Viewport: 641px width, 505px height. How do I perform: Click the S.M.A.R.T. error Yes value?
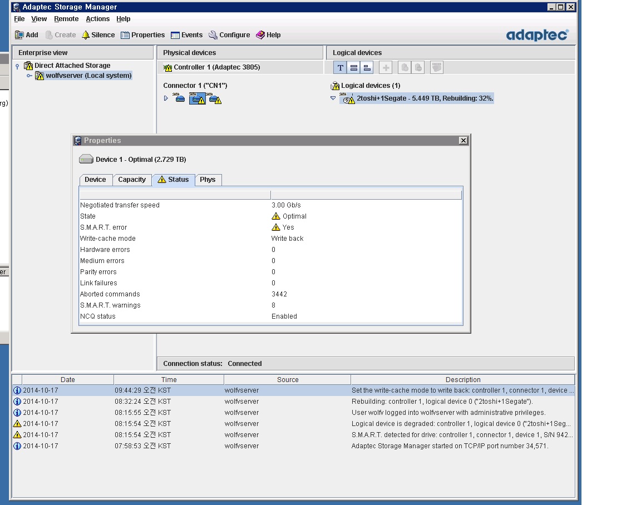click(288, 227)
